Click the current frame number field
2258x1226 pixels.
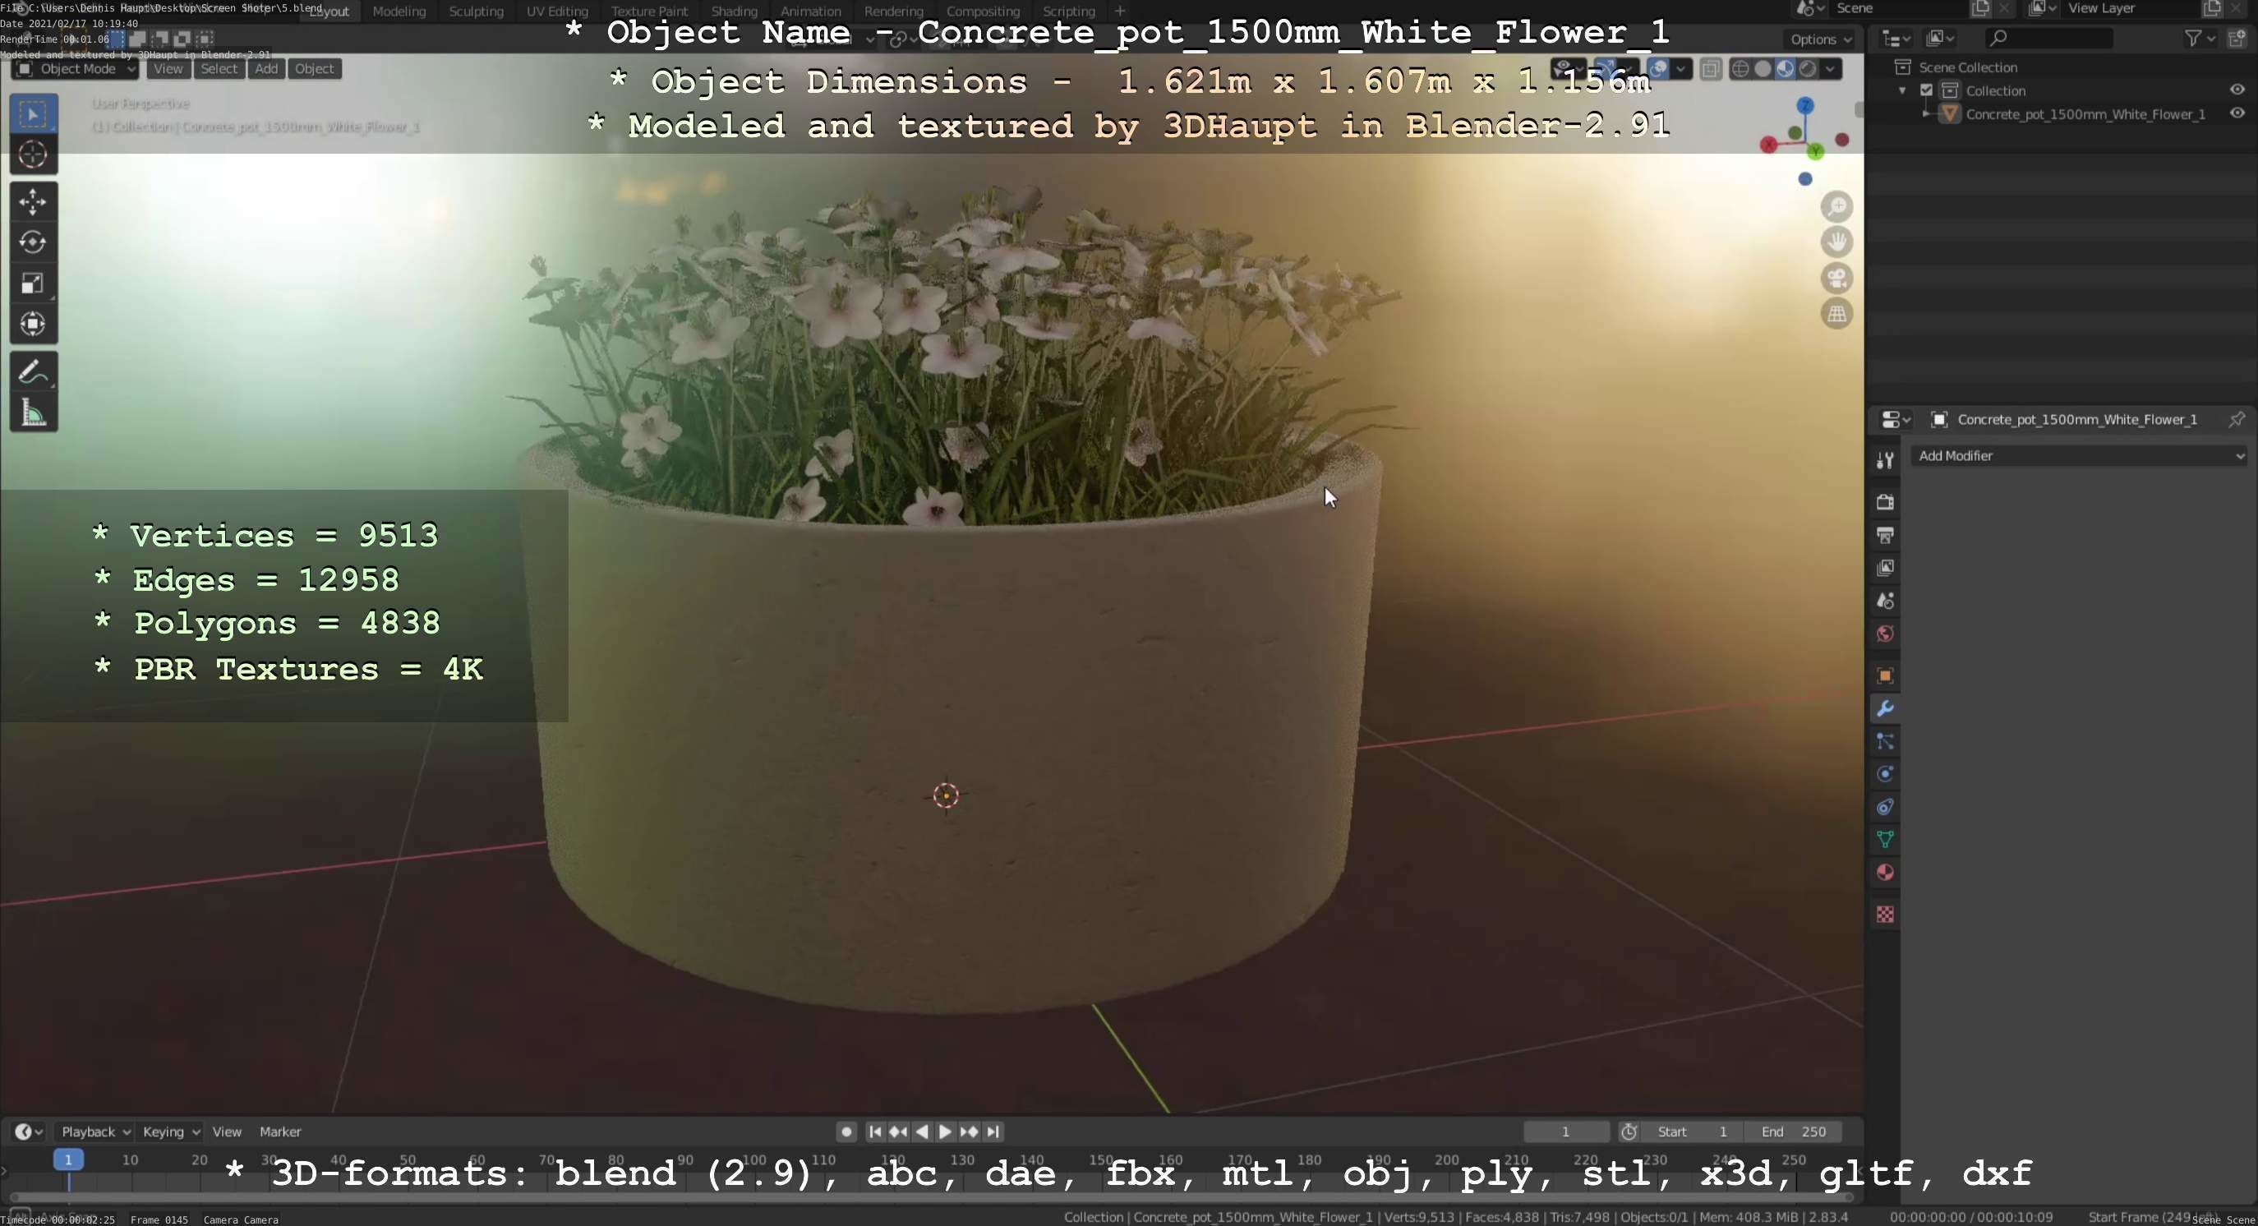[x=1565, y=1132]
